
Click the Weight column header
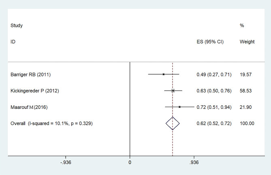(246, 42)
